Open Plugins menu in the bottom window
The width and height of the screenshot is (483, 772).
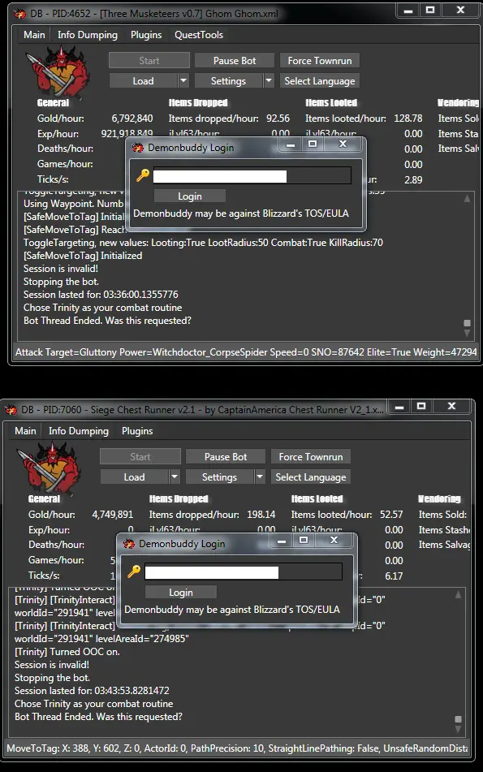point(137,431)
